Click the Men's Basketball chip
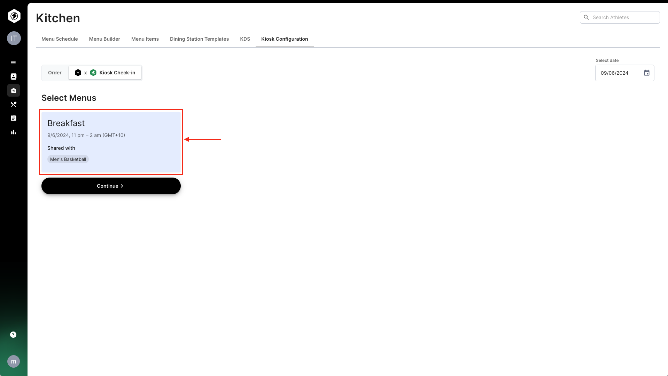The width and height of the screenshot is (668, 376). click(68, 159)
